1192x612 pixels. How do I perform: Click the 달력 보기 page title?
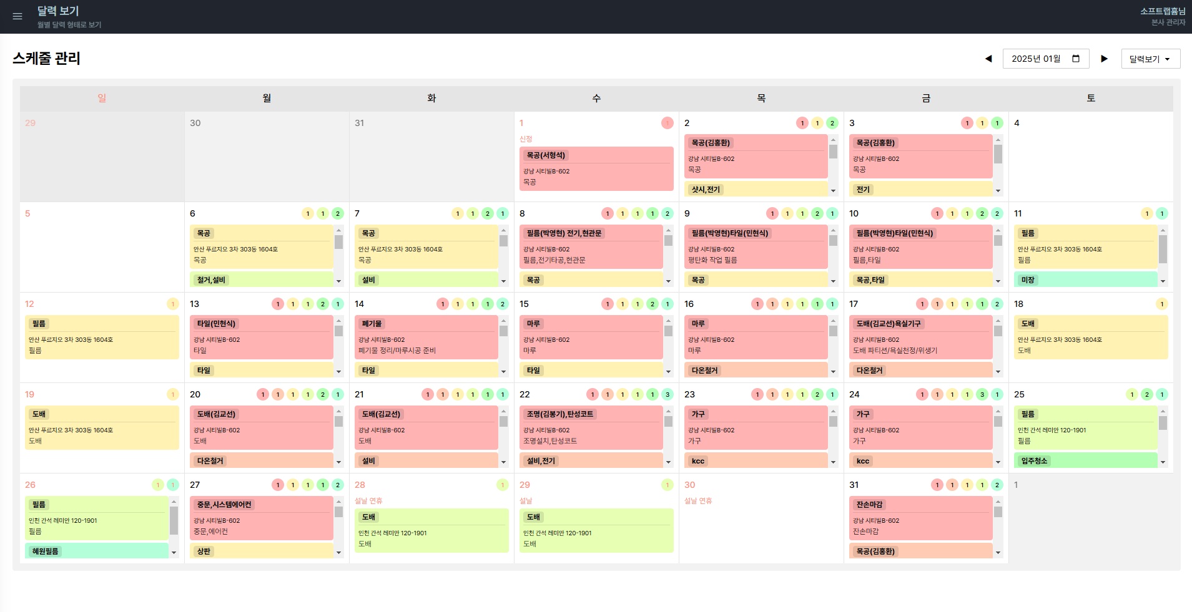pos(58,11)
